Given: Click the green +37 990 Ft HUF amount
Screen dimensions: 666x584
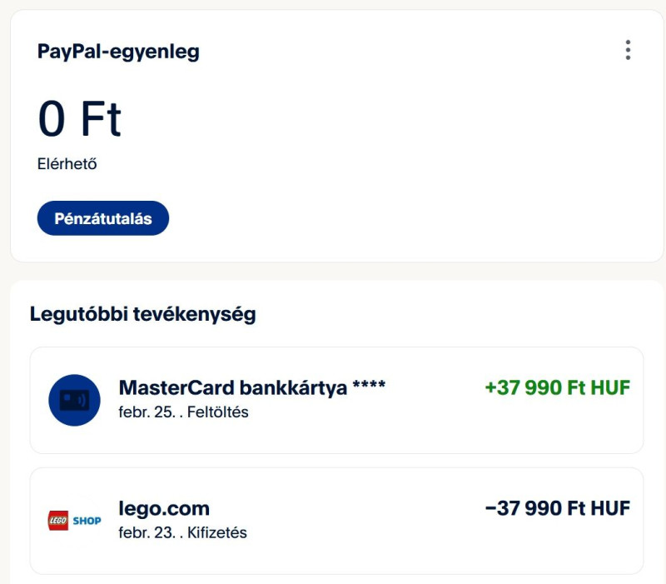Looking at the screenshot, I should 557,387.
